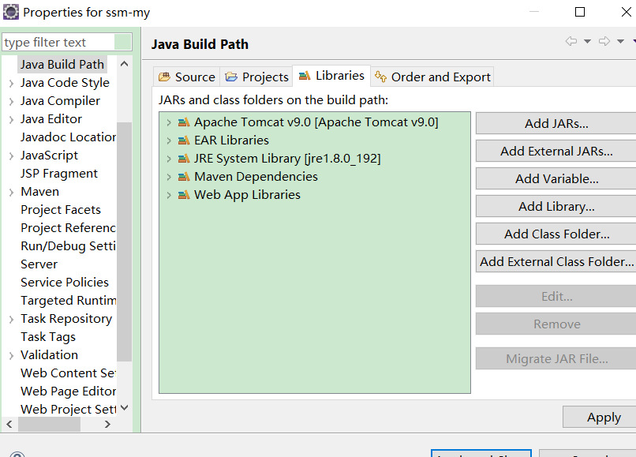Click the type filter text field
This screenshot has width=636, height=457.
(x=59, y=43)
